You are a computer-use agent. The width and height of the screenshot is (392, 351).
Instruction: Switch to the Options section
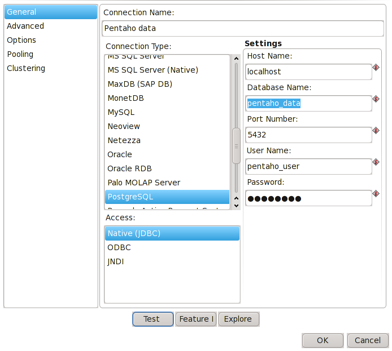click(x=51, y=40)
